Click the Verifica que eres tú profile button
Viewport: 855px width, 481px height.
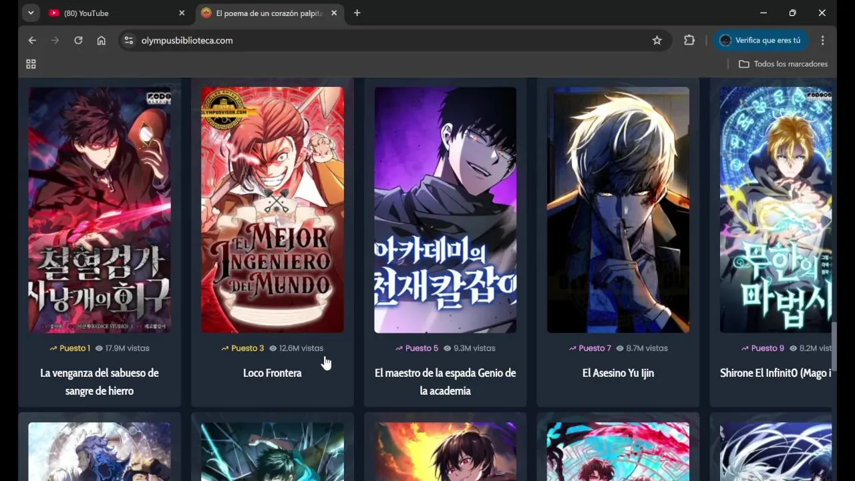click(761, 40)
